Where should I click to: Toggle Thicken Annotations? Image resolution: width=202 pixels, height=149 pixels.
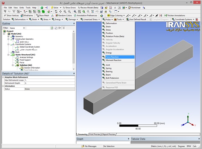175,15
